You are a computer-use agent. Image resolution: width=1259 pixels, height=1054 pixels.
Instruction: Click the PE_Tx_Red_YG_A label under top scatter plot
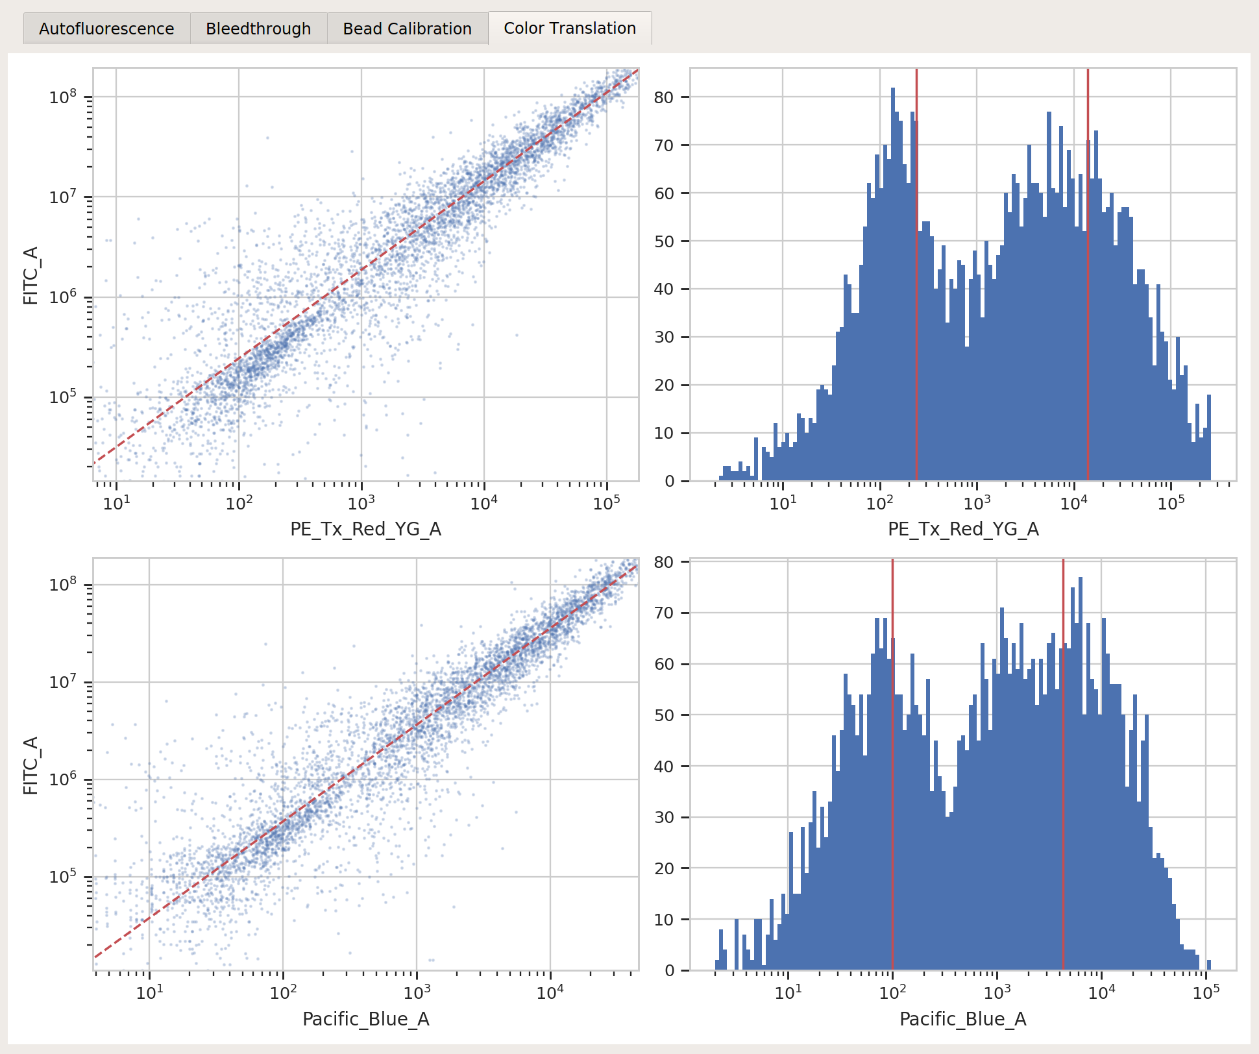click(x=366, y=530)
